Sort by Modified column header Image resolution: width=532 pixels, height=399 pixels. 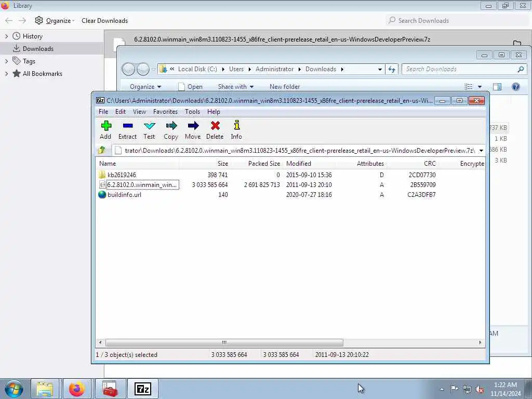click(x=310, y=164)
